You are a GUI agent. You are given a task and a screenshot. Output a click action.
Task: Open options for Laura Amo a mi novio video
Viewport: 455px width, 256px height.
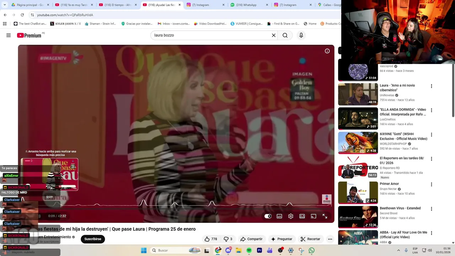point(432,86)
